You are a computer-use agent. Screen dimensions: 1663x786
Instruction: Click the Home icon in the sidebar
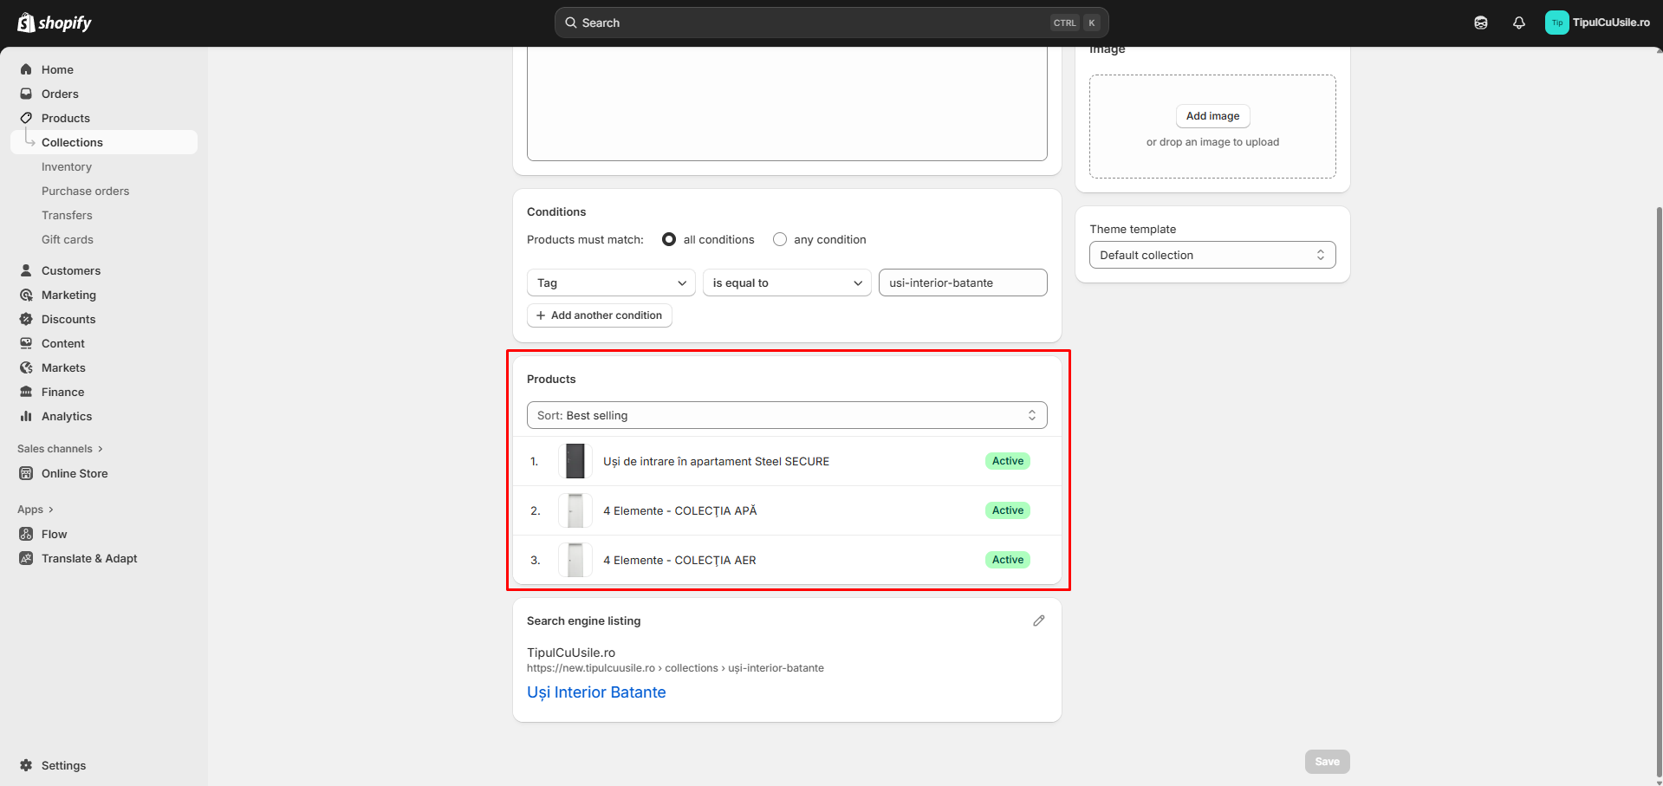coord(26,69)
